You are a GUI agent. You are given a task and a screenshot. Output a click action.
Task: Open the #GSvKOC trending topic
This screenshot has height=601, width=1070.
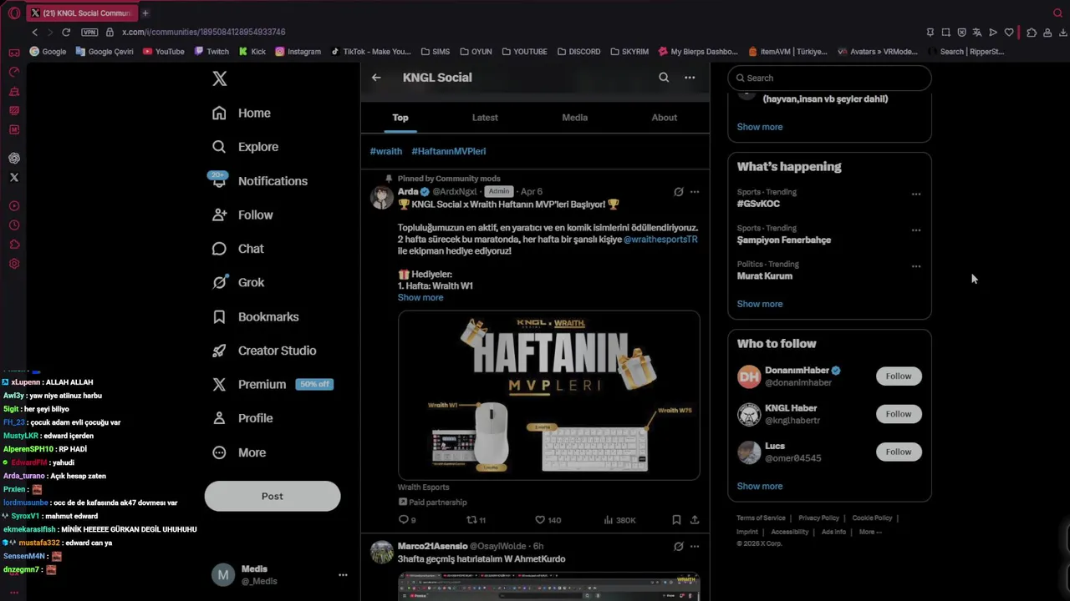click(758, 204)
